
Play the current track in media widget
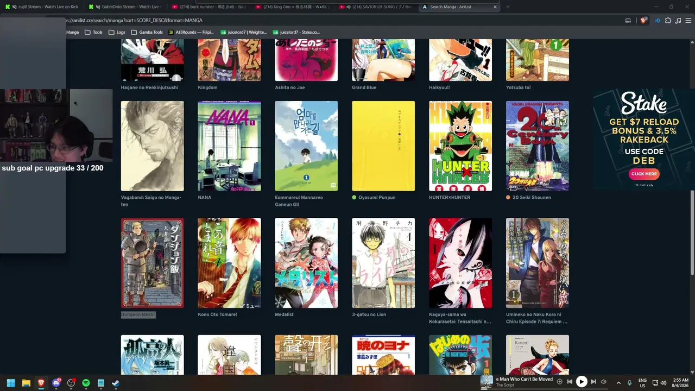click(x=582, y=382)
